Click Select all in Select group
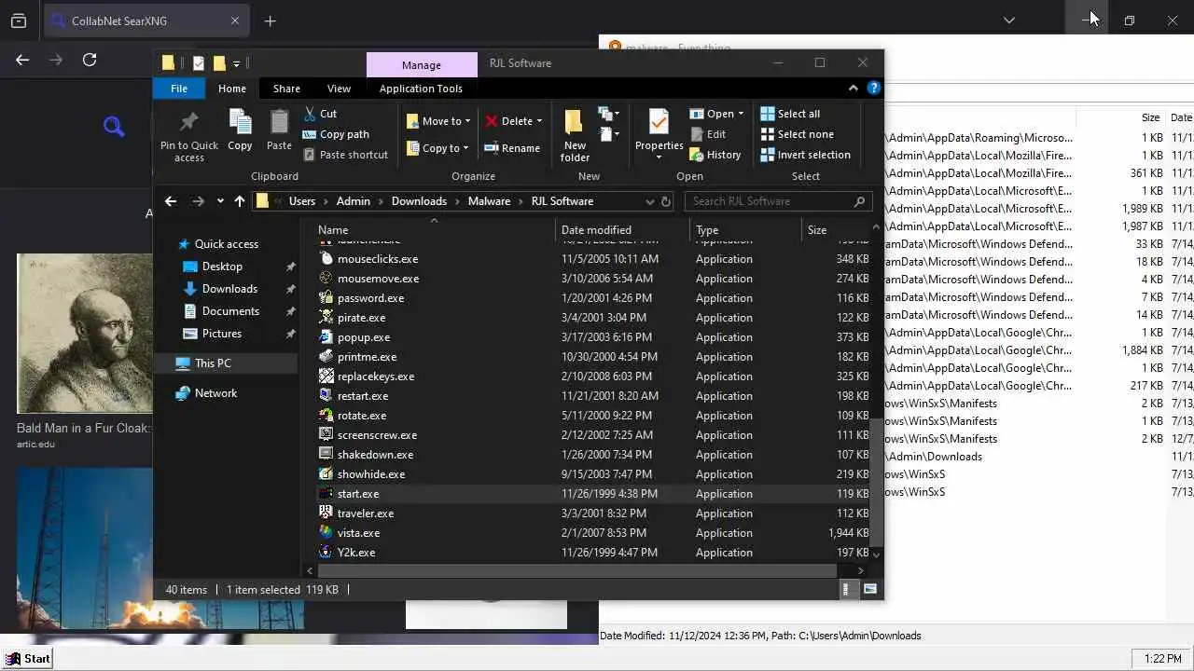The height and width of the screenshot is (671, 1194). click(790, 114)
